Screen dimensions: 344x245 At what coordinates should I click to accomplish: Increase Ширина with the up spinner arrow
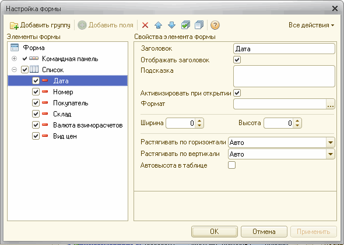coord(199,120)
